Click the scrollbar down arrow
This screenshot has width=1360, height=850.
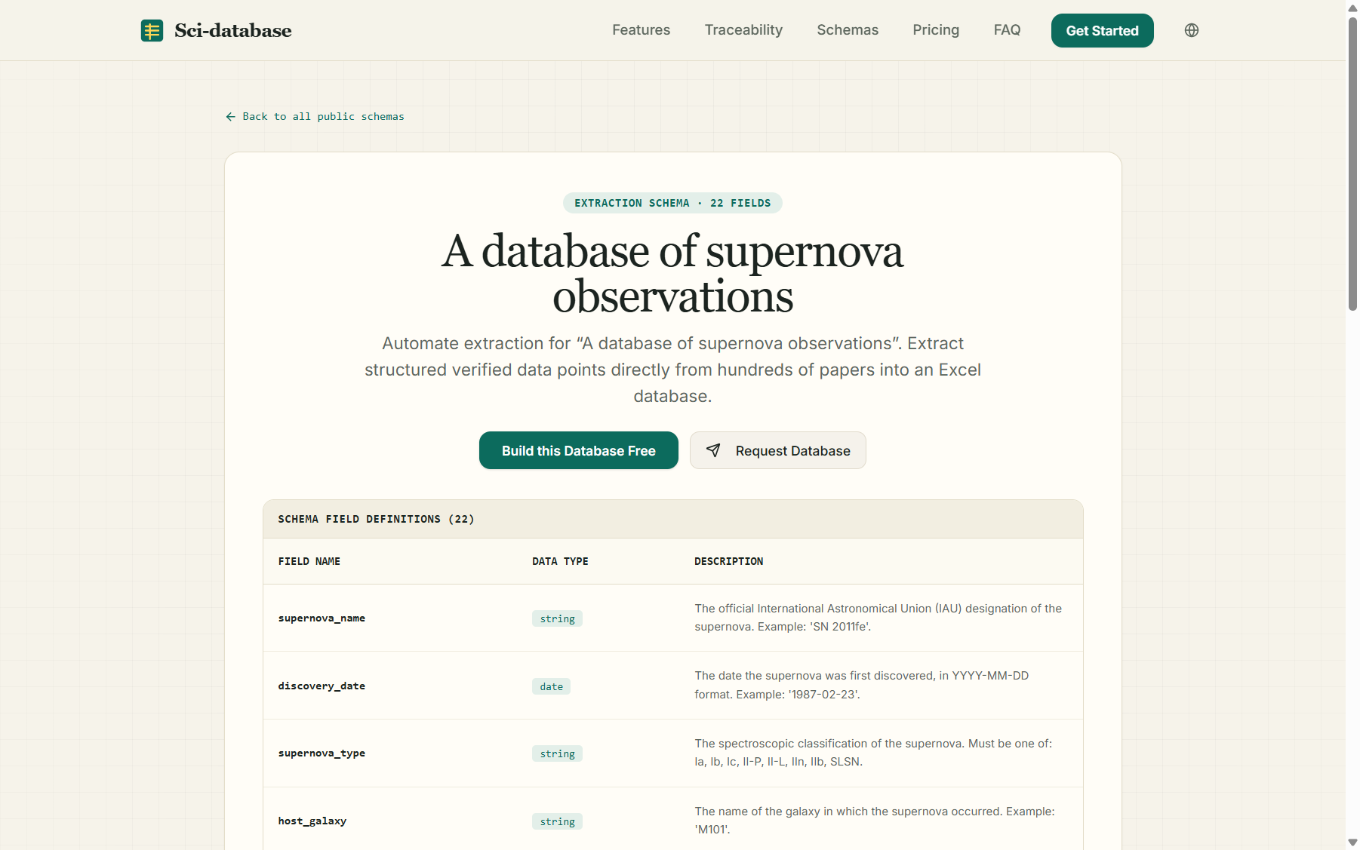(x=1352, y=842)
